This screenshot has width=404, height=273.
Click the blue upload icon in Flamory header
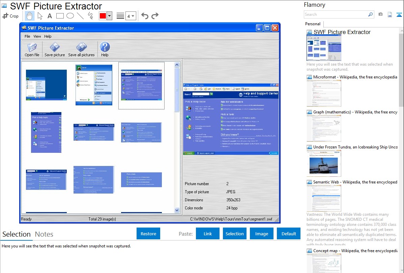point(399,14)
